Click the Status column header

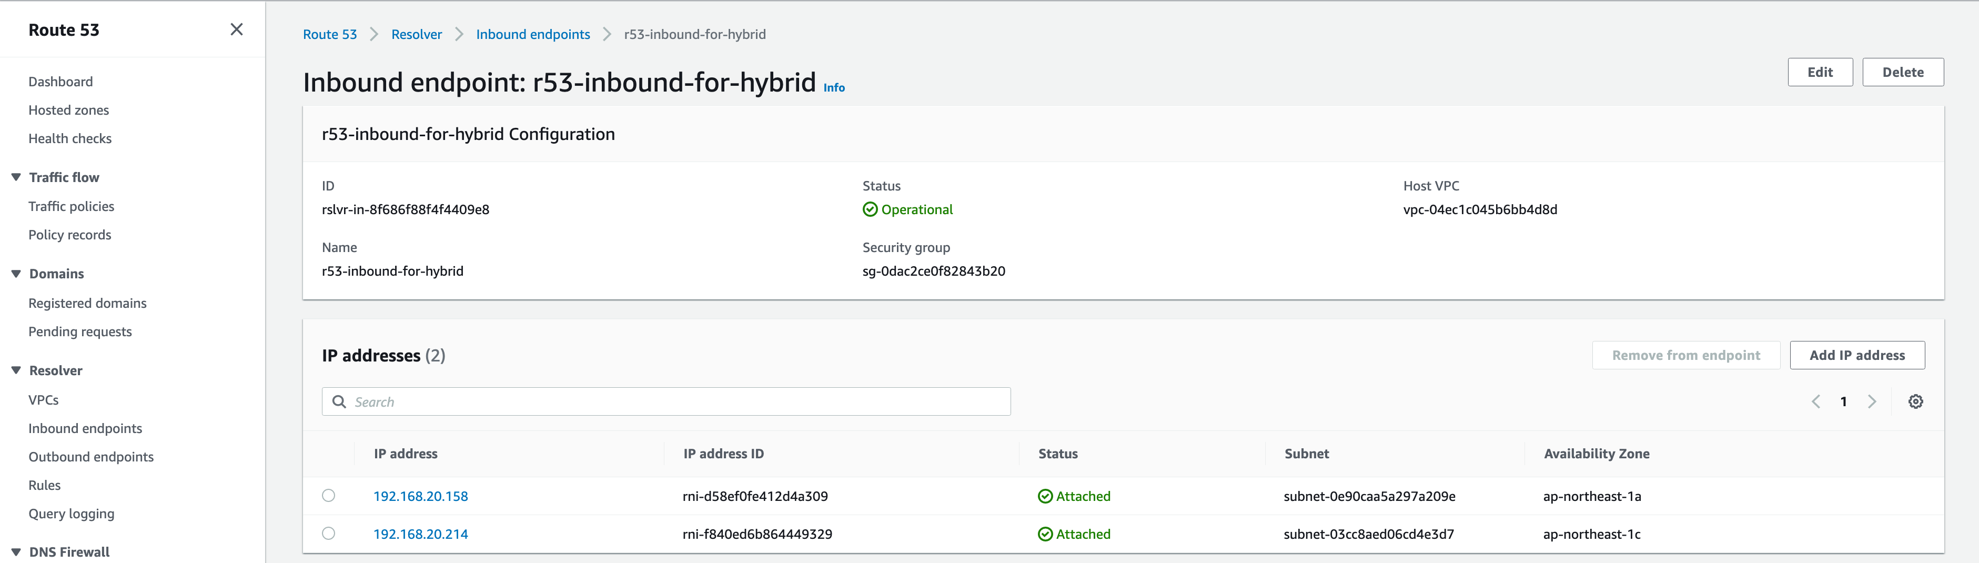click(x=1058, y=454)
